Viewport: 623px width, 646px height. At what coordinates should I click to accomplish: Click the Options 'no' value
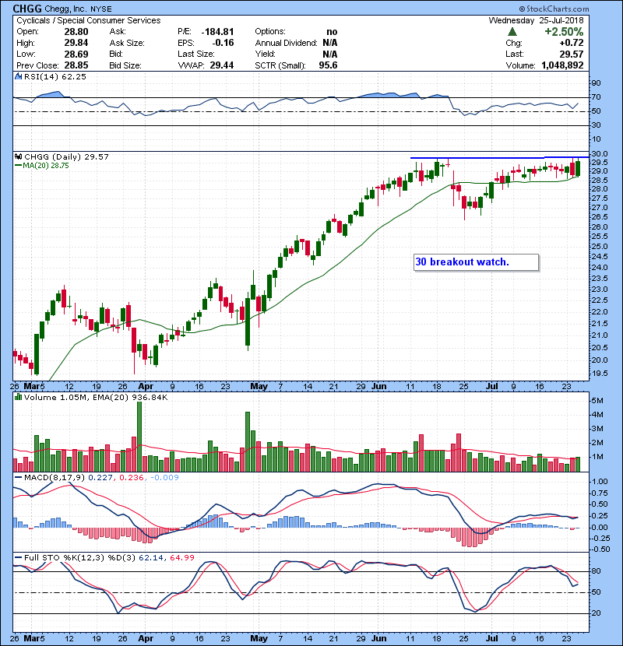pos(332,32)
